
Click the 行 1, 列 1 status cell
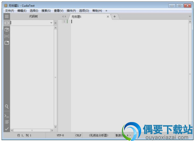click(x=24, y=135)
